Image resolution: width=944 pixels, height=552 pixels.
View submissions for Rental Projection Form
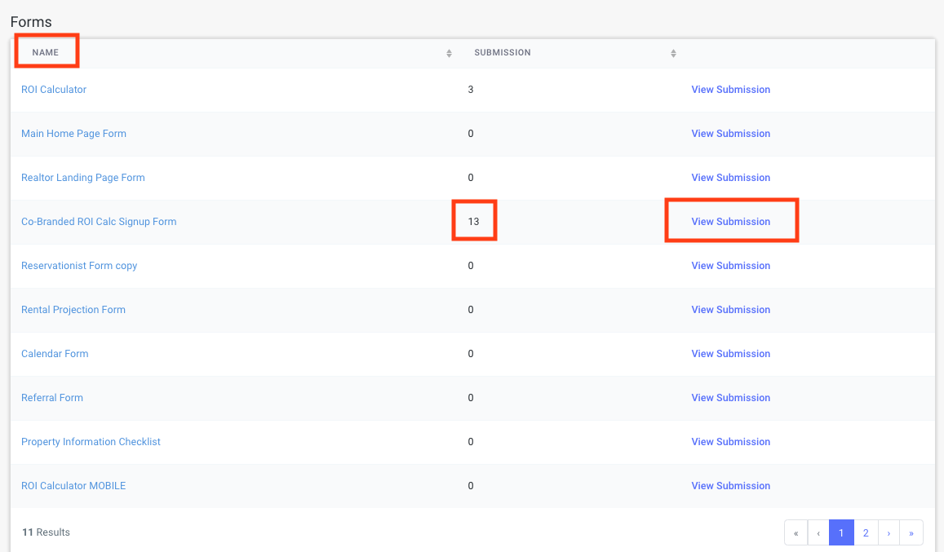730,310
